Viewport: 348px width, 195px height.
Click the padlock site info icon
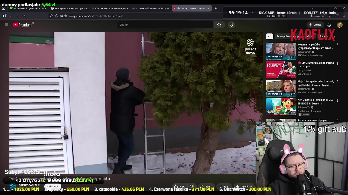click(x=56, y=16)
